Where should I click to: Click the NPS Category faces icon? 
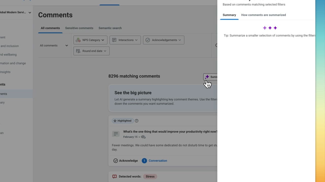click(78, 40)
